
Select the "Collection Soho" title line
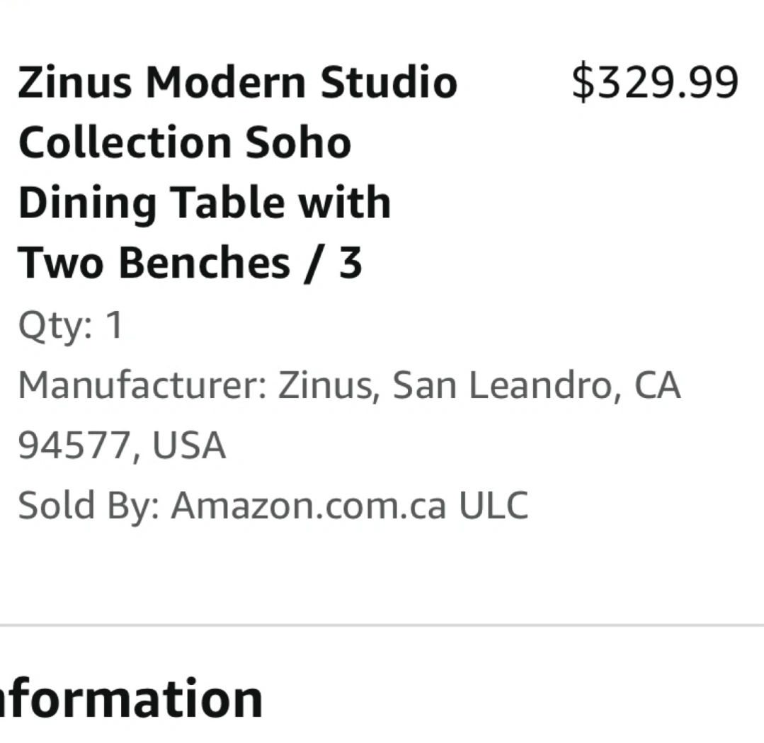click(185, 142)
